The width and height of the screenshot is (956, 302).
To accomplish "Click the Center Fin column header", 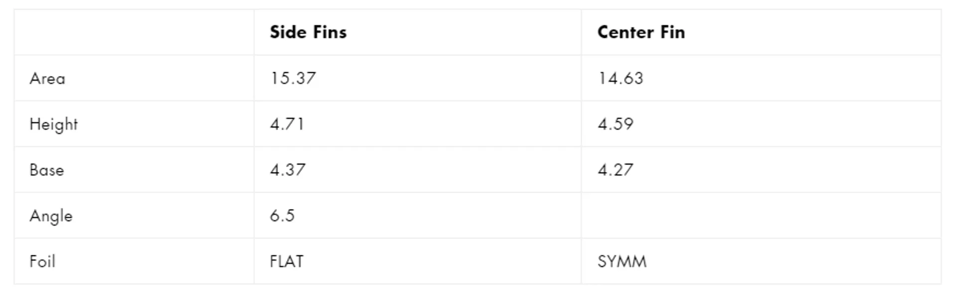I will pos(641,32).
